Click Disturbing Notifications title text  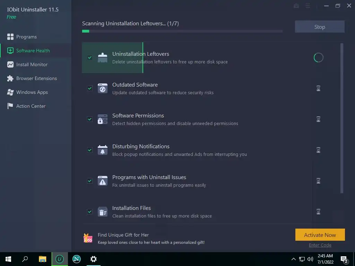pos(141,147)
